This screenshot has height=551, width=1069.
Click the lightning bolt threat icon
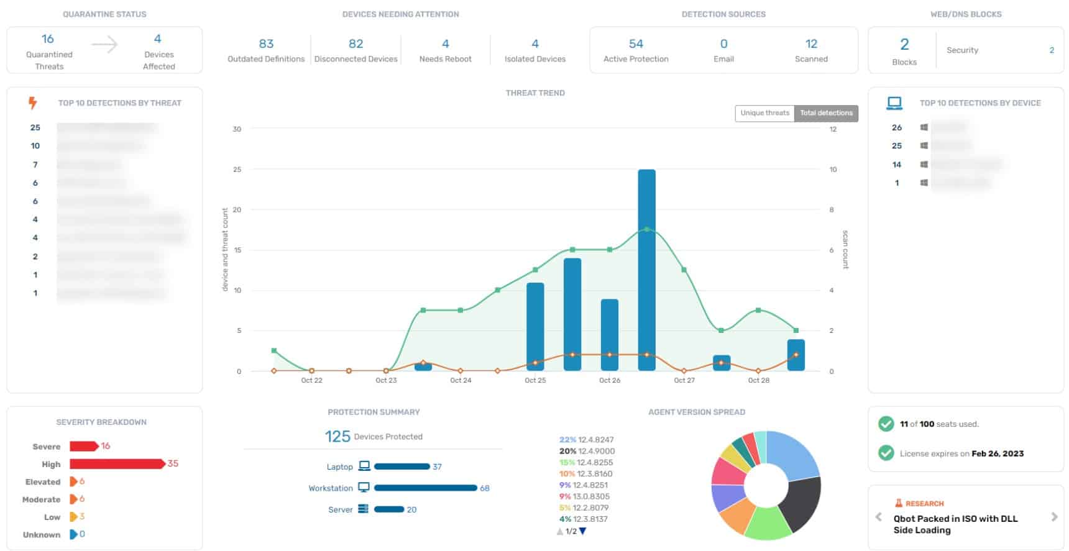(32, 103)
